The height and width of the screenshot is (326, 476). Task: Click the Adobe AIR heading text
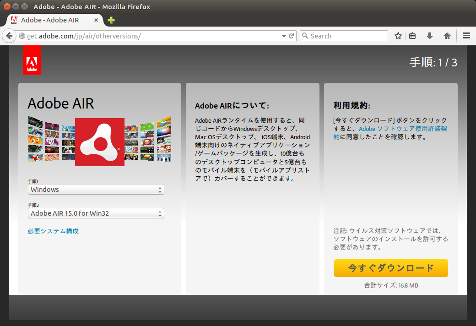click(61, 103)
